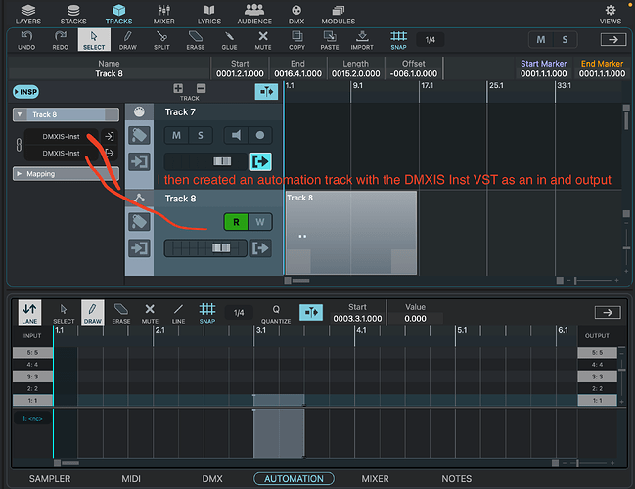
Task: Mute Track 7 with M button
Action: [x=176, y=135]
